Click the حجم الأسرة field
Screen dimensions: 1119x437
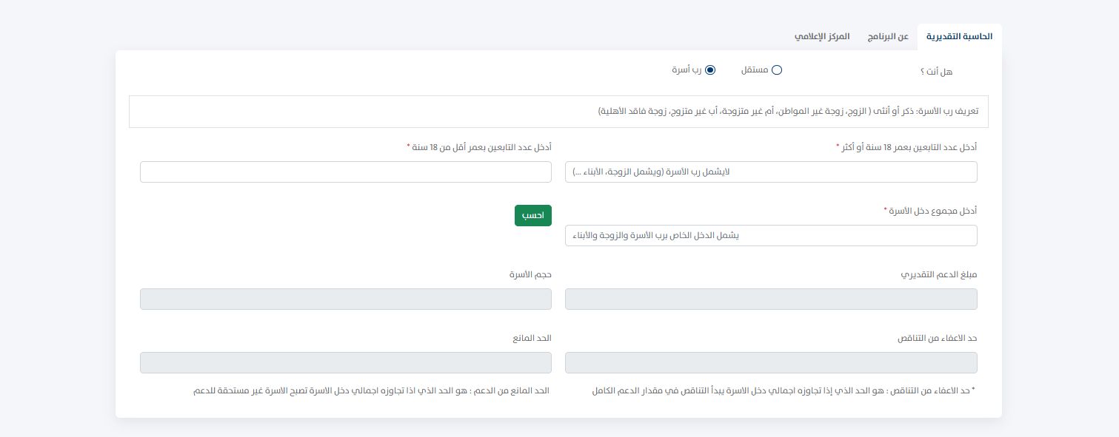(x=346, y=299)
